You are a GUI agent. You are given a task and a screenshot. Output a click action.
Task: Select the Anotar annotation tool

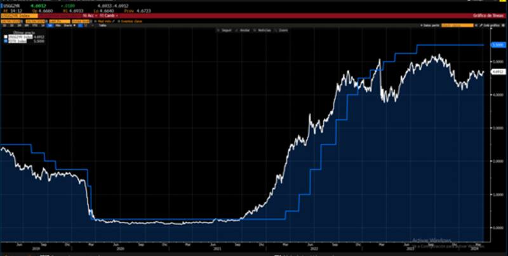[236, 30]
